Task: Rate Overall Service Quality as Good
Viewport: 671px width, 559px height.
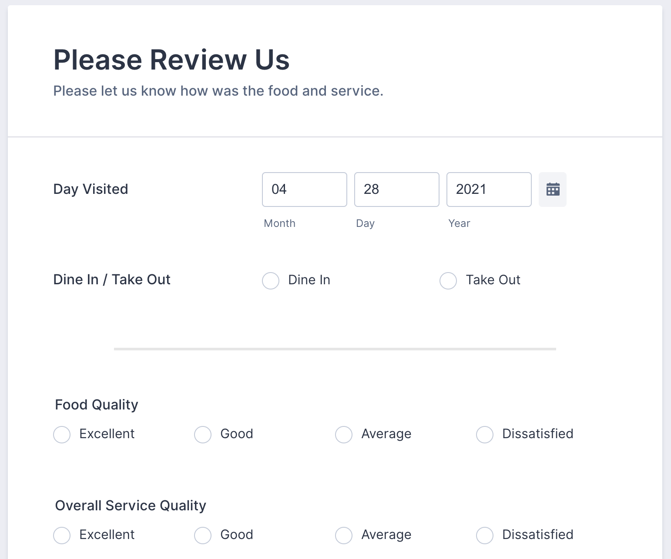Action: coord(203,536)
